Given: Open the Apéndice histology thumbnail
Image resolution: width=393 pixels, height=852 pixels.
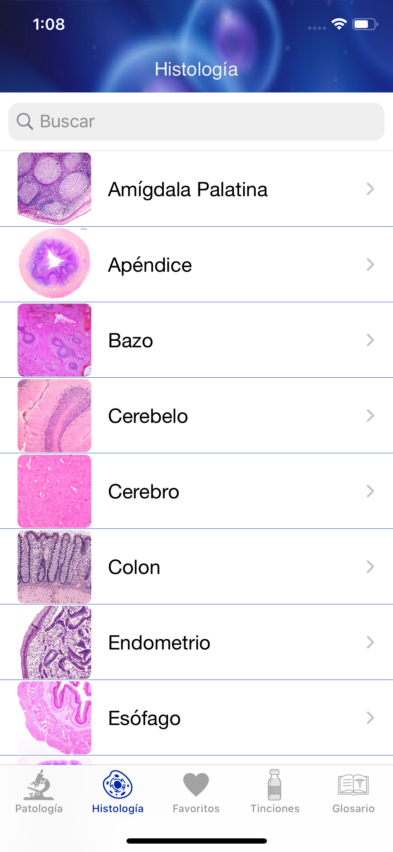Looking at the screenshot, I should pos(54,264).
